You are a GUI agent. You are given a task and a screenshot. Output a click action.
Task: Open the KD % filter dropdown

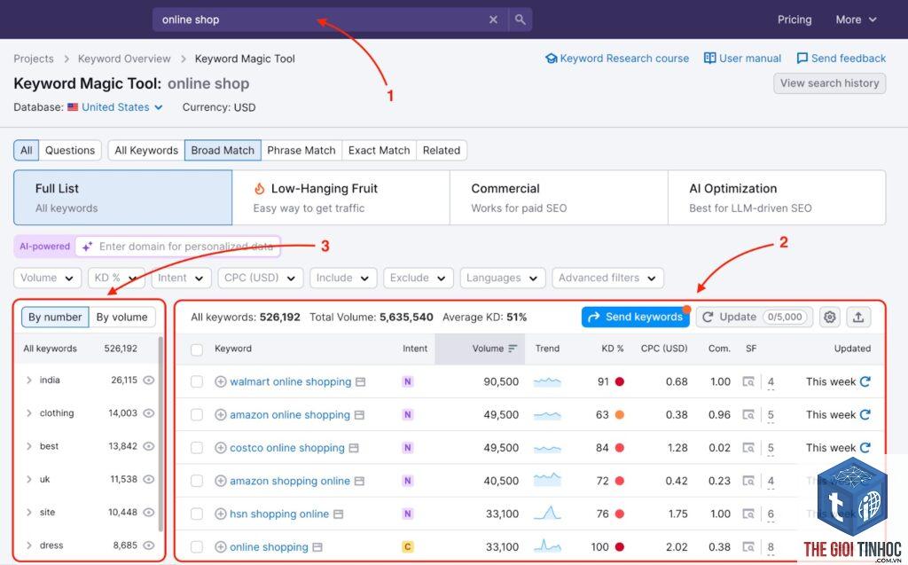pyautogui.click(x=116, y=279)
